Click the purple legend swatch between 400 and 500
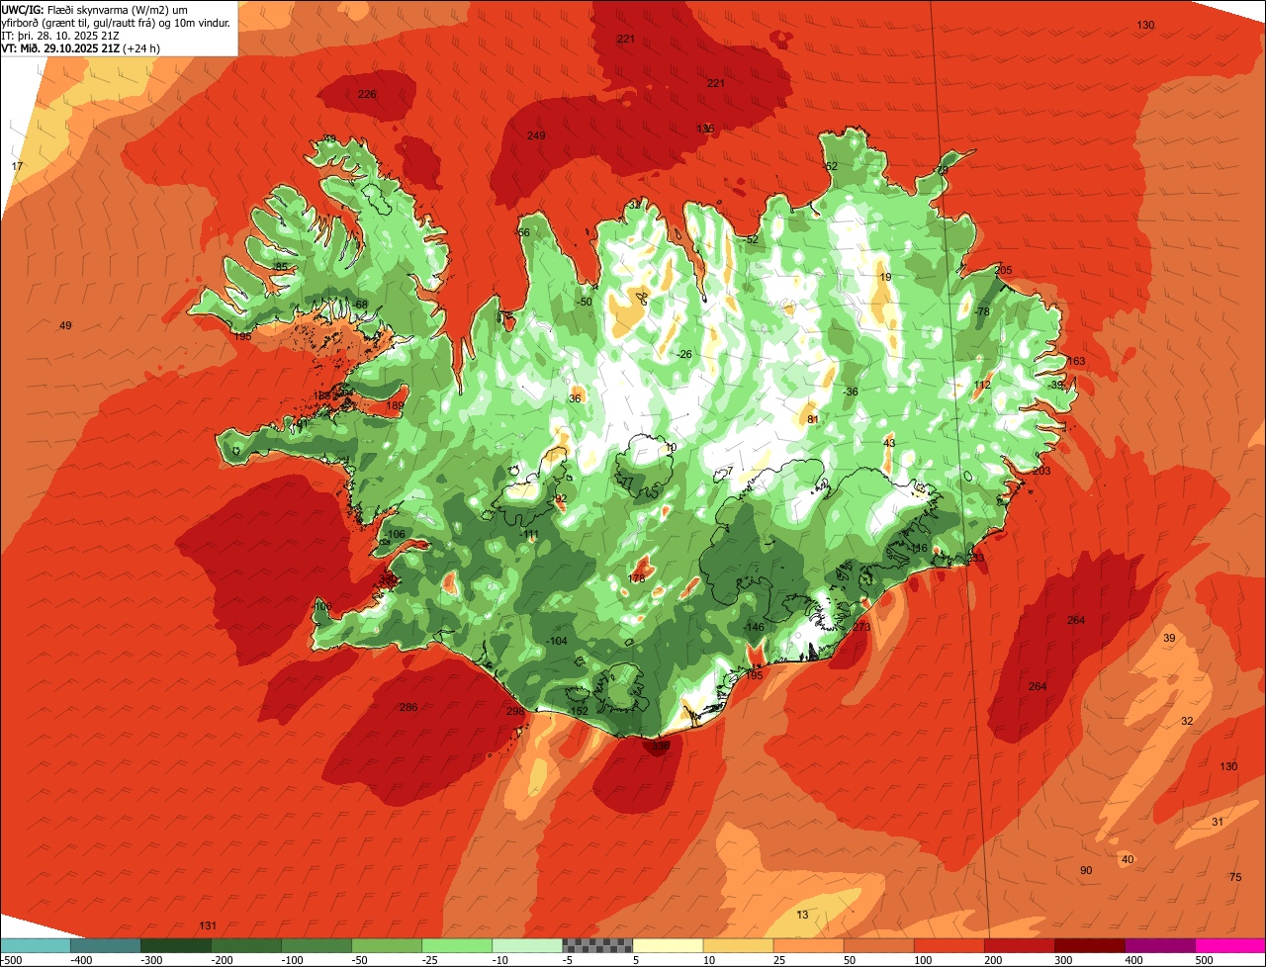 [1160, 945]
